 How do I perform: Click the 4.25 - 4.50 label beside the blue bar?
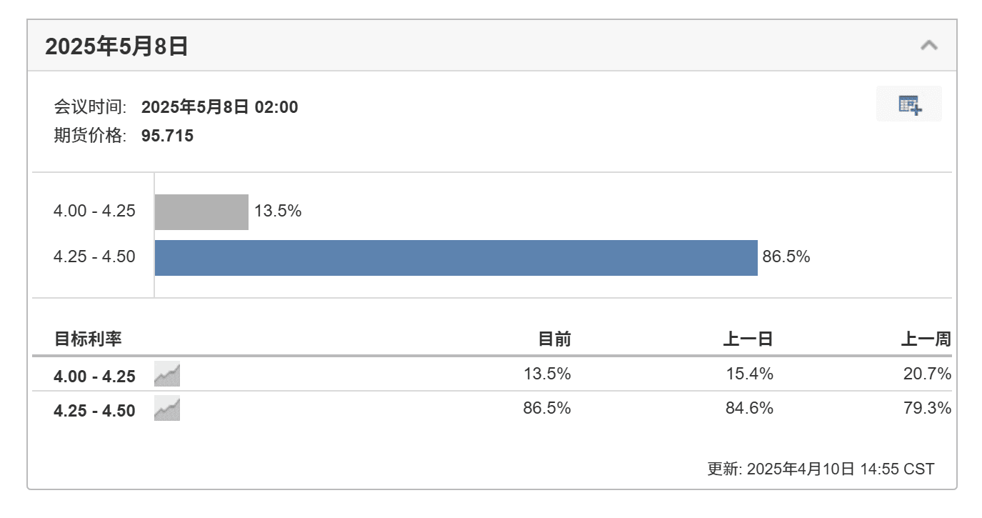tap(94, 257)
